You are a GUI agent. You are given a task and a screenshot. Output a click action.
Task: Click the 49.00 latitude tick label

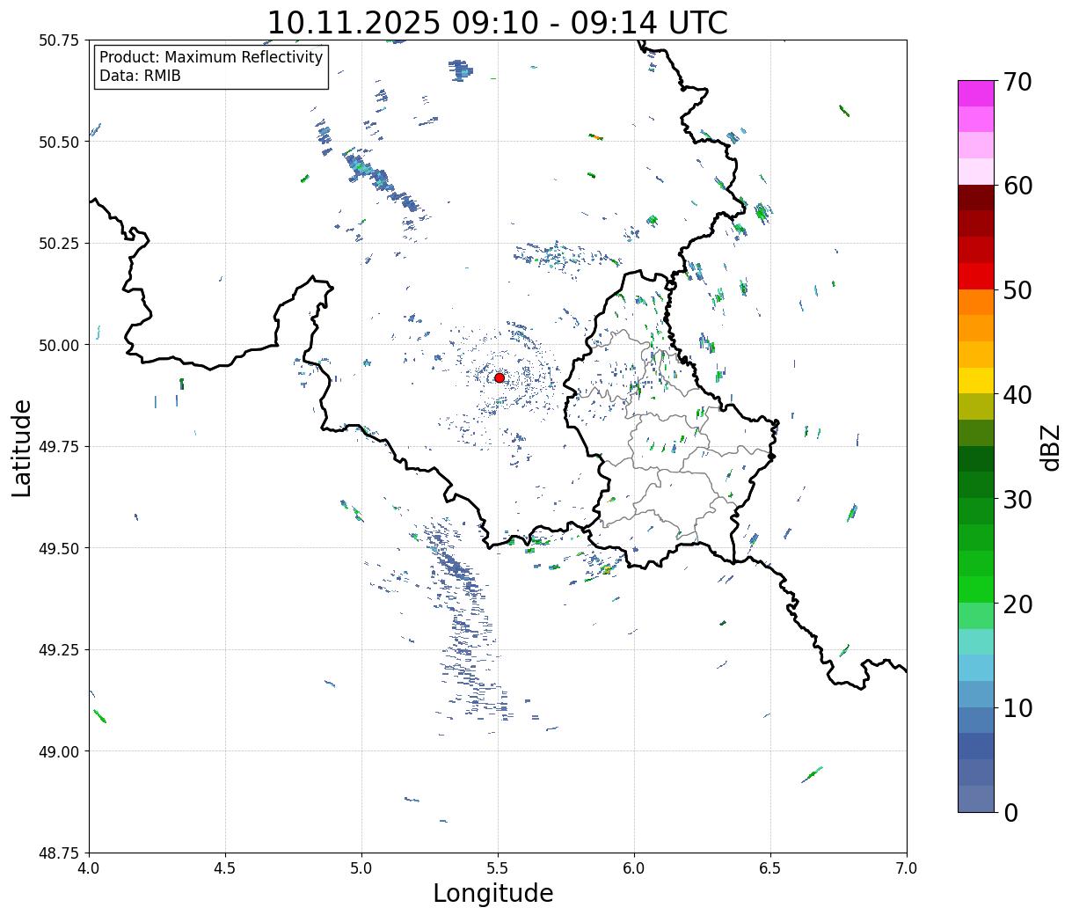pyautogui.click(x=59, y=751)
